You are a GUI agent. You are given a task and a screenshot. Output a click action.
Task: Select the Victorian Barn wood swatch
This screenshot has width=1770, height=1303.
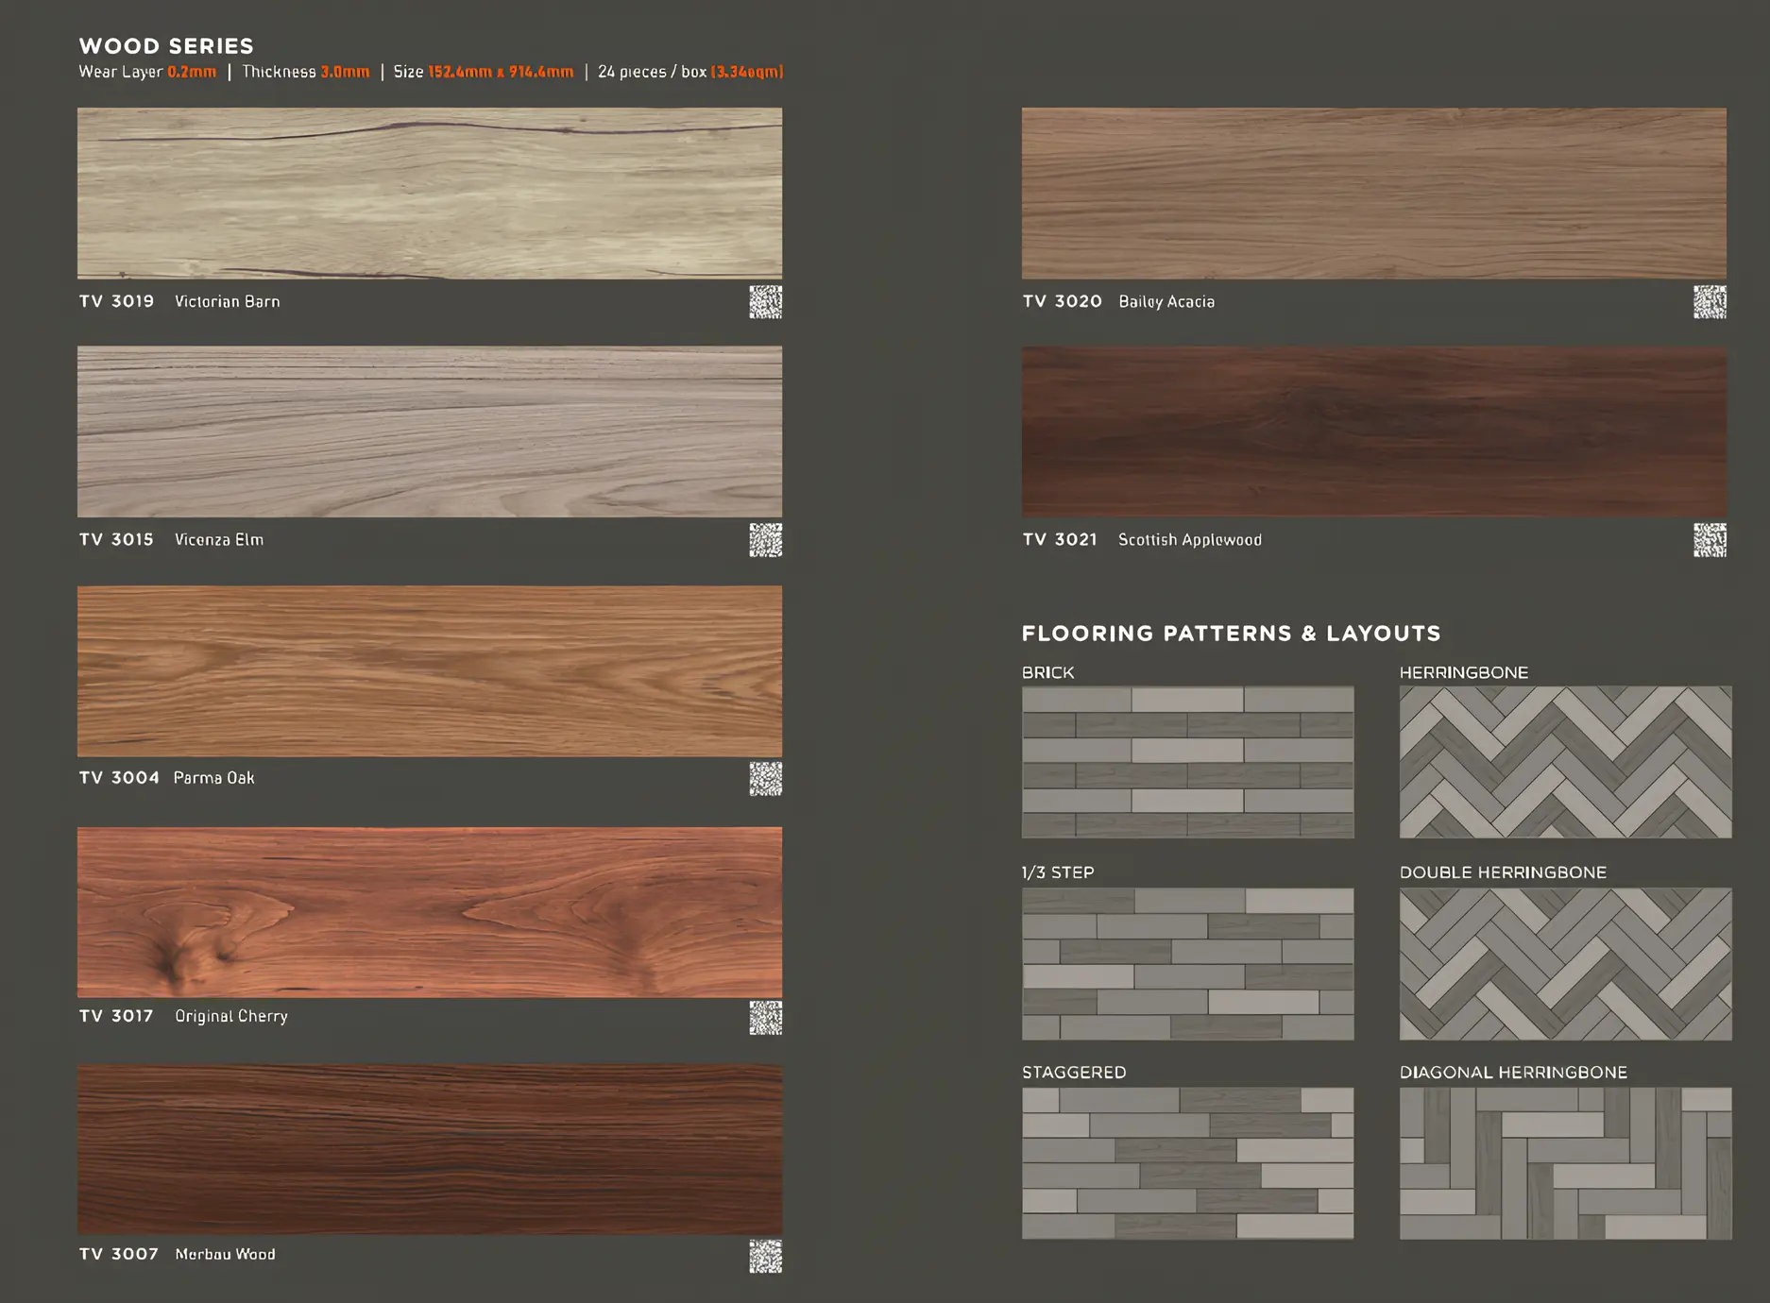430,193
